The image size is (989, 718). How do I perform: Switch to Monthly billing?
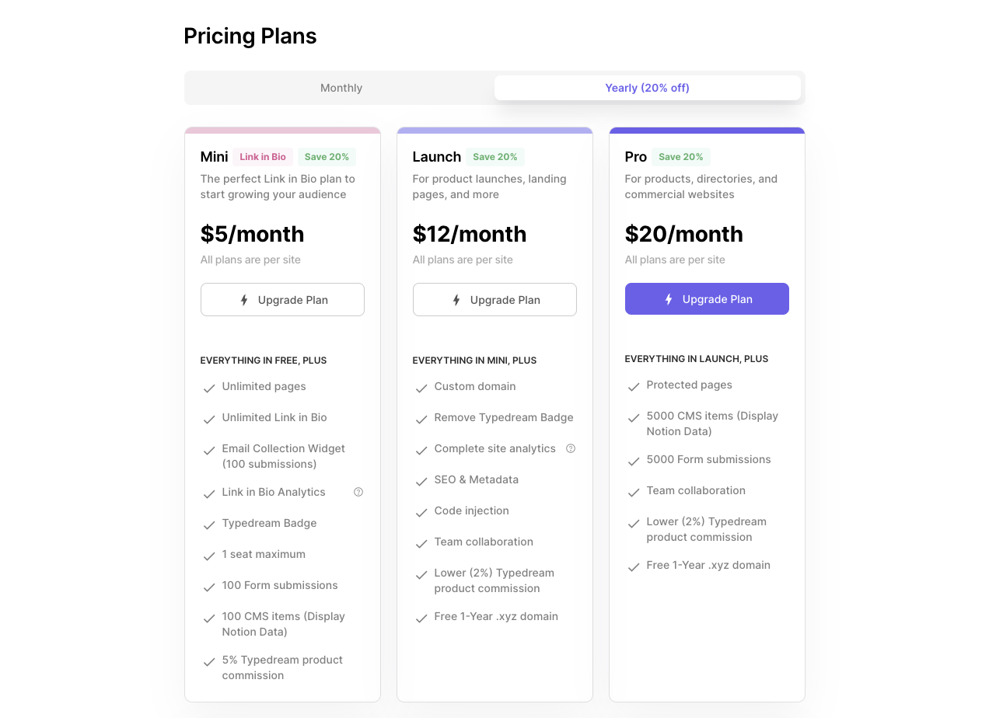341,88
